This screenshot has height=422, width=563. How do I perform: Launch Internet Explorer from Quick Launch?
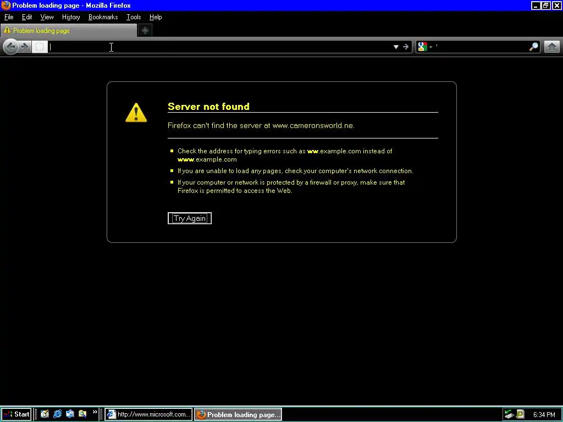click(57, 414)
